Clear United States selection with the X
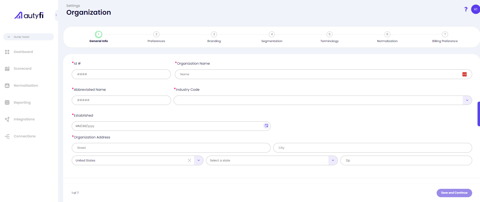The height and width of the screenshot is (202, 480). point(189,160)
